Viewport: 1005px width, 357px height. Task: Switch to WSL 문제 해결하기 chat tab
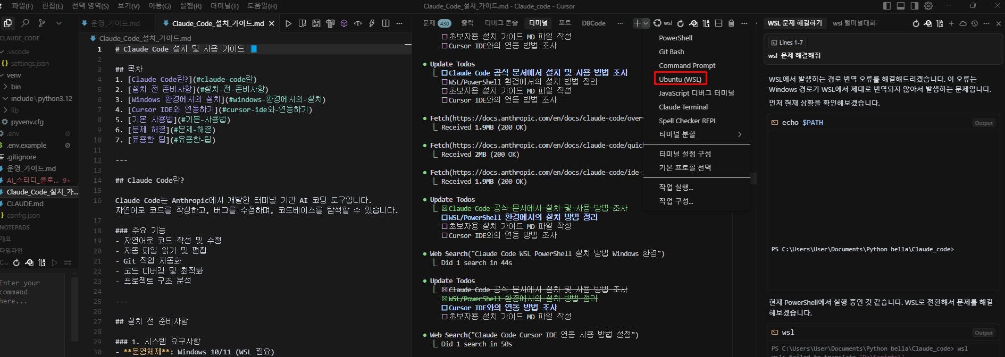(x=794, y=23)
